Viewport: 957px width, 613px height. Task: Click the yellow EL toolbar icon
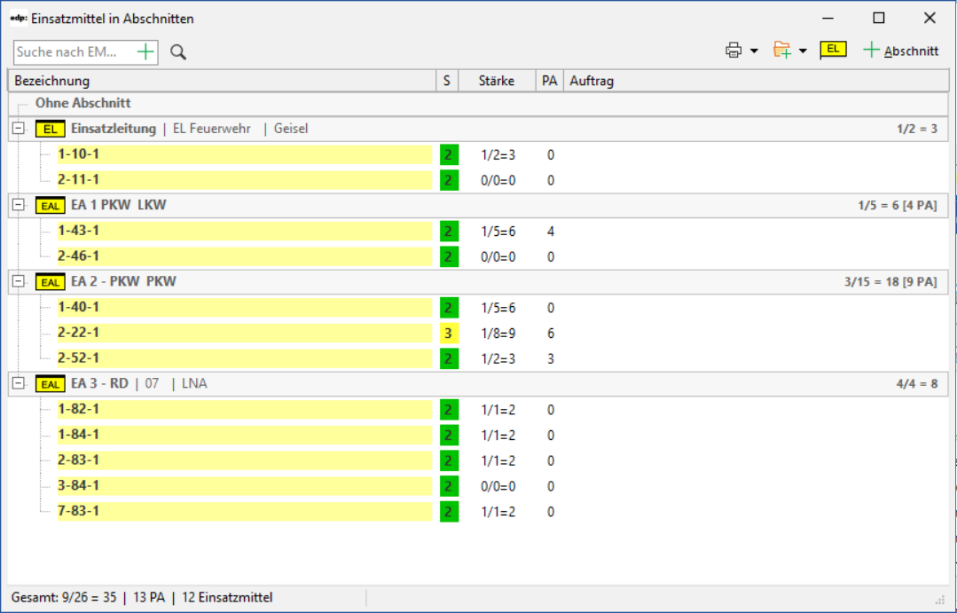[833, 50]
